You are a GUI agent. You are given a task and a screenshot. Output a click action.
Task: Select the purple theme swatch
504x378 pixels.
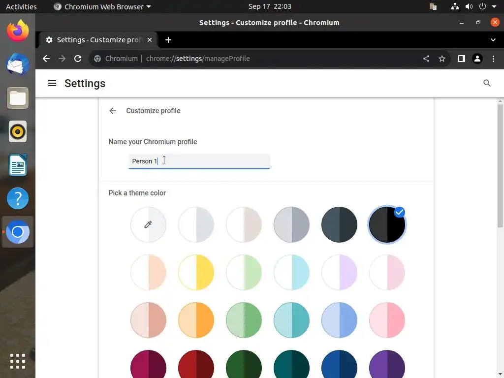(387, 364)
